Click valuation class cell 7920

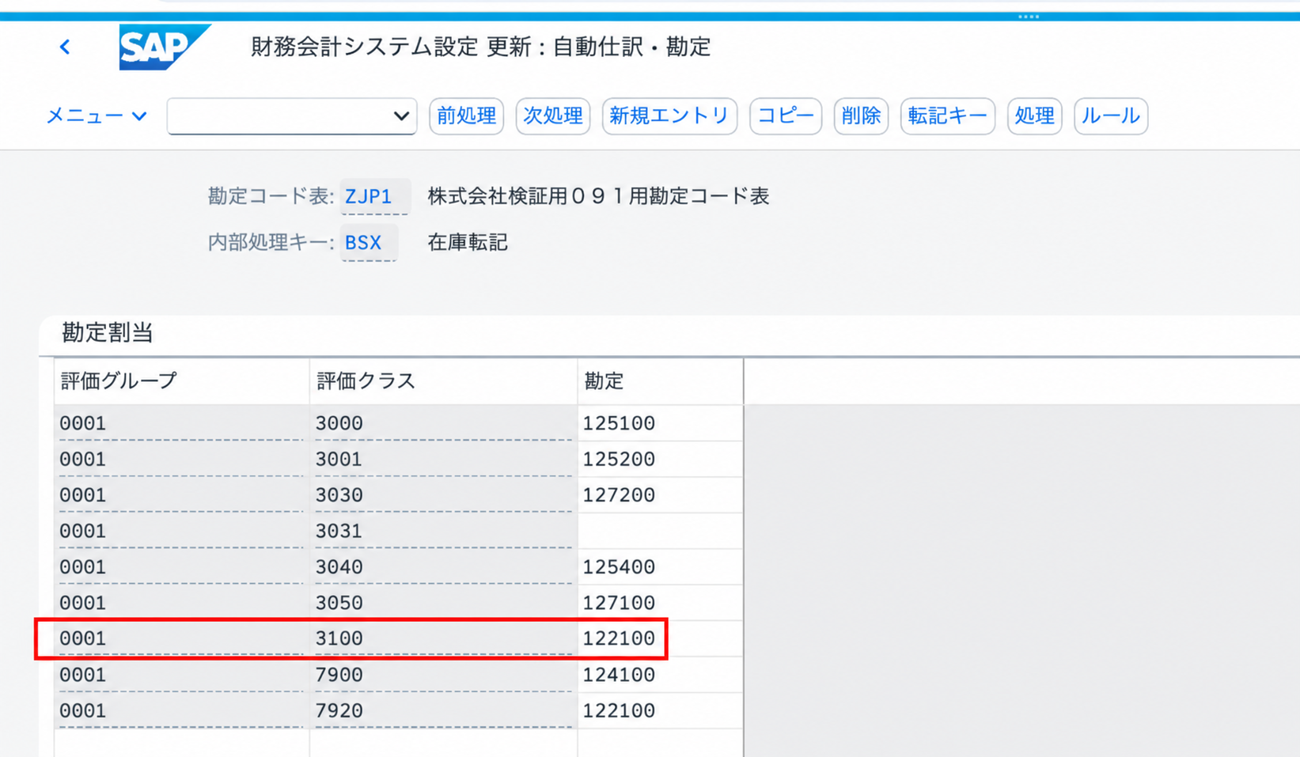pyautogui.click(x=443, y=710)
